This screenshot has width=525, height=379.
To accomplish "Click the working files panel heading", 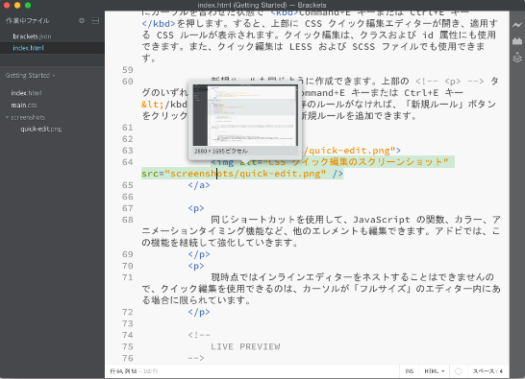I will (x=28, y=21).
